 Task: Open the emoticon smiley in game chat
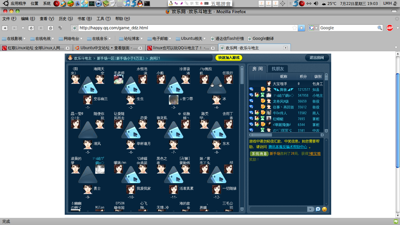[x=324, y=209]
